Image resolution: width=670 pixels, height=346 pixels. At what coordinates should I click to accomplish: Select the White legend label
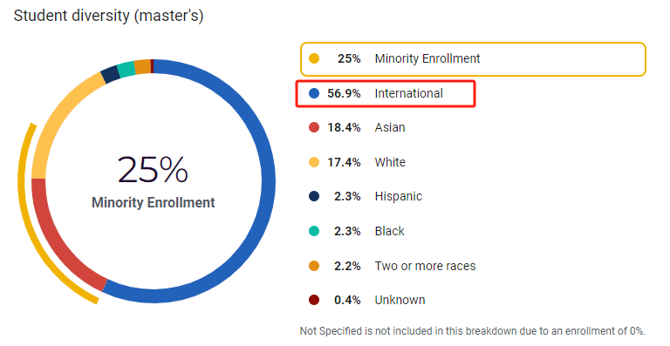click(390, 162)
